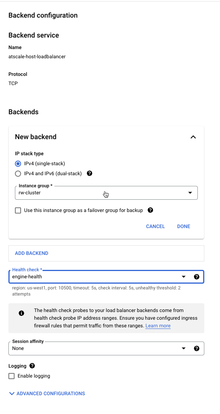The image size is (220, 414).
Task: Click the DONE button
Action: click(x=184, y=226)
